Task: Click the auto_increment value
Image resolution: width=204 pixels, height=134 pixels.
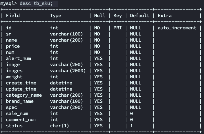Action: 177,28
